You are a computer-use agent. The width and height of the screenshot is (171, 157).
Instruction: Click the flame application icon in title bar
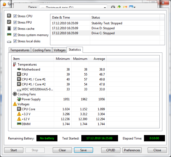[x=4, y=4]
